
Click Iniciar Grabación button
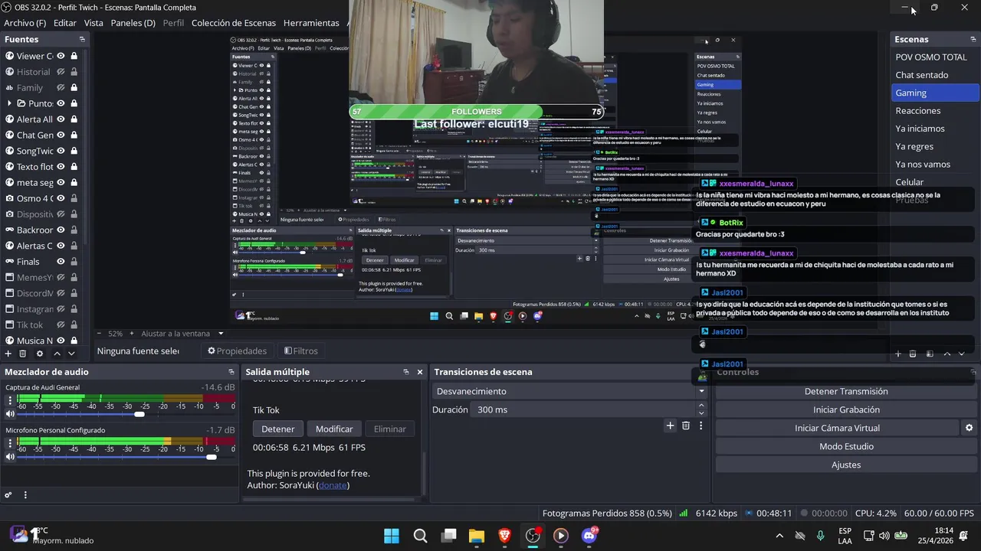tap(846, 409)
